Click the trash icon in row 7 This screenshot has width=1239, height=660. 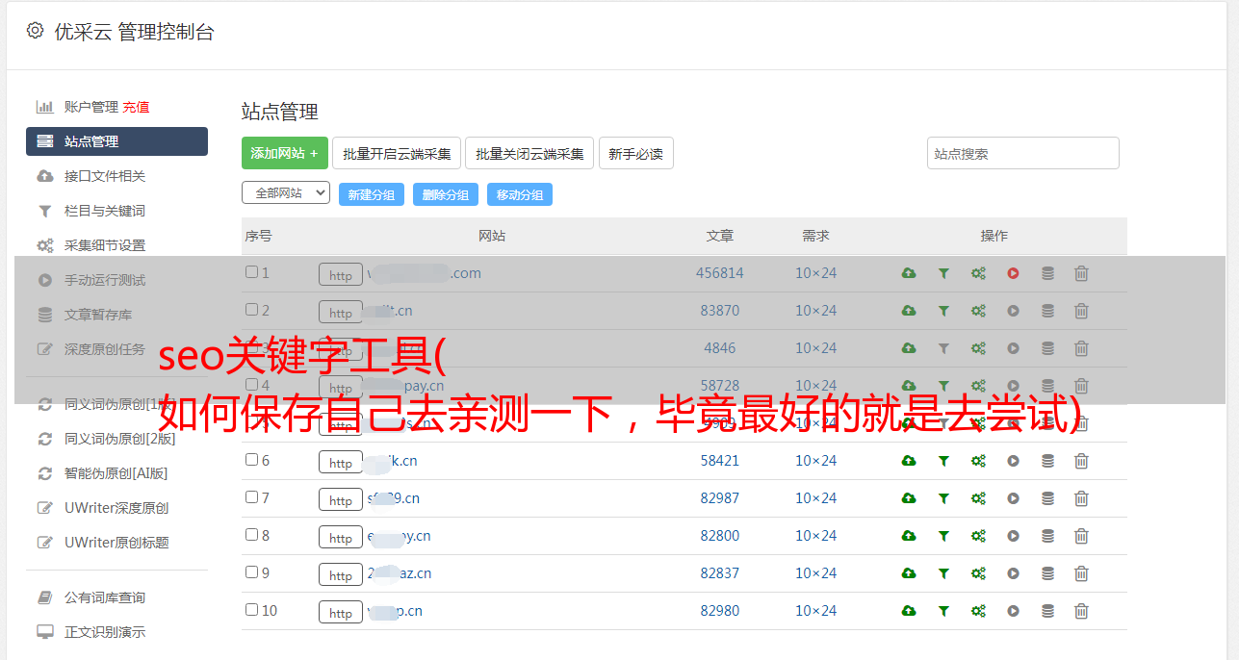pyautogui.click(x=1081, y=498)
